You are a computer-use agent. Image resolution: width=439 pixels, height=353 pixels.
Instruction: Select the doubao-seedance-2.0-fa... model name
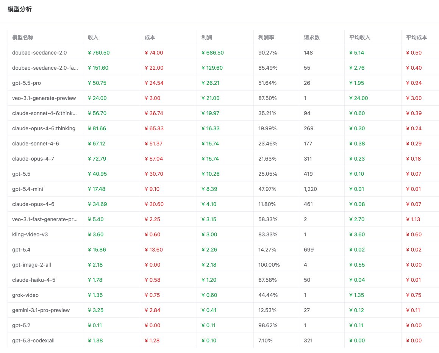pos(45,68)
